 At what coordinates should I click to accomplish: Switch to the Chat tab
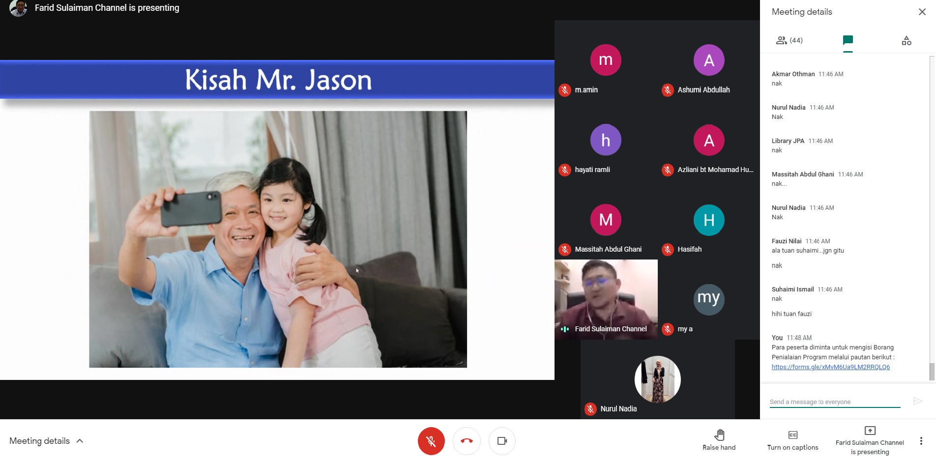(x=848, y=40)
